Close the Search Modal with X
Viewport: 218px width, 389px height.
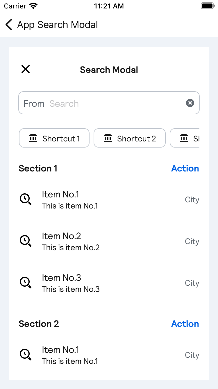(x=26, y=69)
